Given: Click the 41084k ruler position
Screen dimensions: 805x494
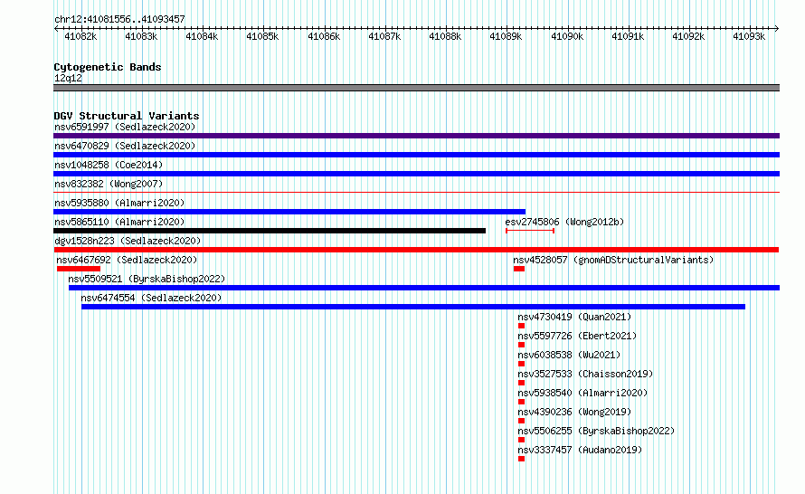Looking at the screenshot, I should tap(202, 36).
